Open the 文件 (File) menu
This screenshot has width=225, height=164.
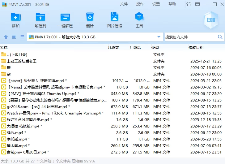(x=124, y=4)
